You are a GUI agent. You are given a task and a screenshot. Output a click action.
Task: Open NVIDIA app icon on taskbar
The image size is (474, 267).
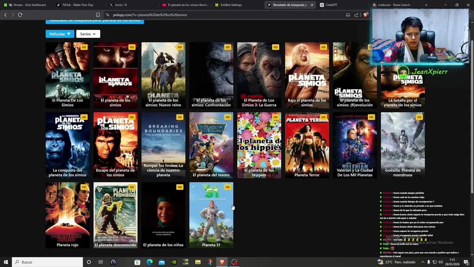coord(174,262)
